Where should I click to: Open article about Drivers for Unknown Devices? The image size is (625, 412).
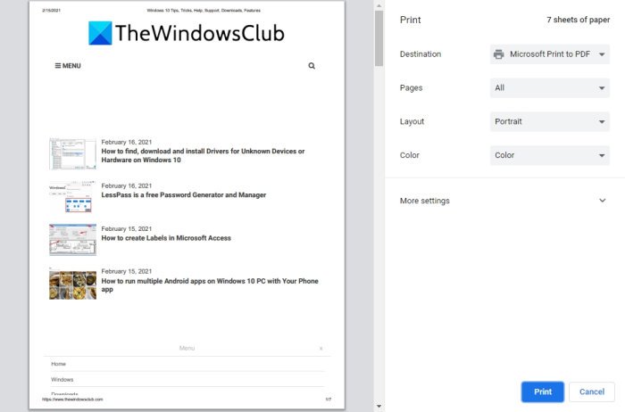click(x=203, y=156)
